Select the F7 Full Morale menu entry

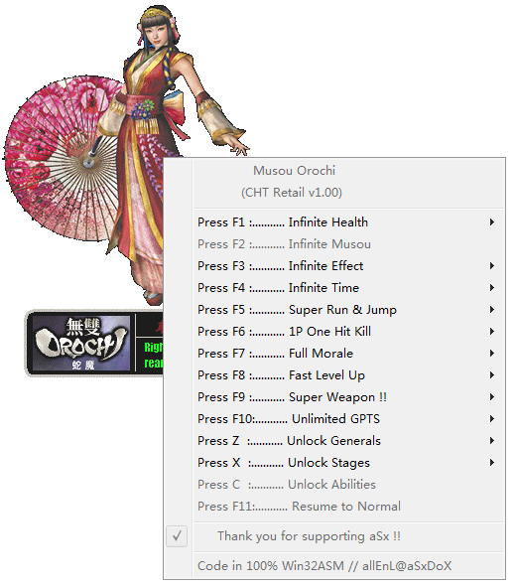point(334,354)
